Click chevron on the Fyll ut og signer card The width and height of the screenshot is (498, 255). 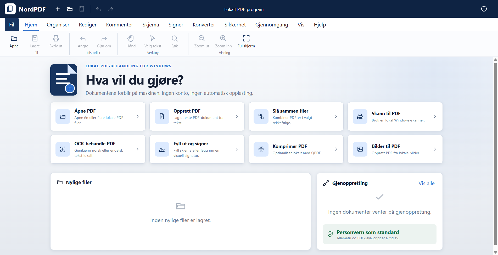(x=237, y=149)
